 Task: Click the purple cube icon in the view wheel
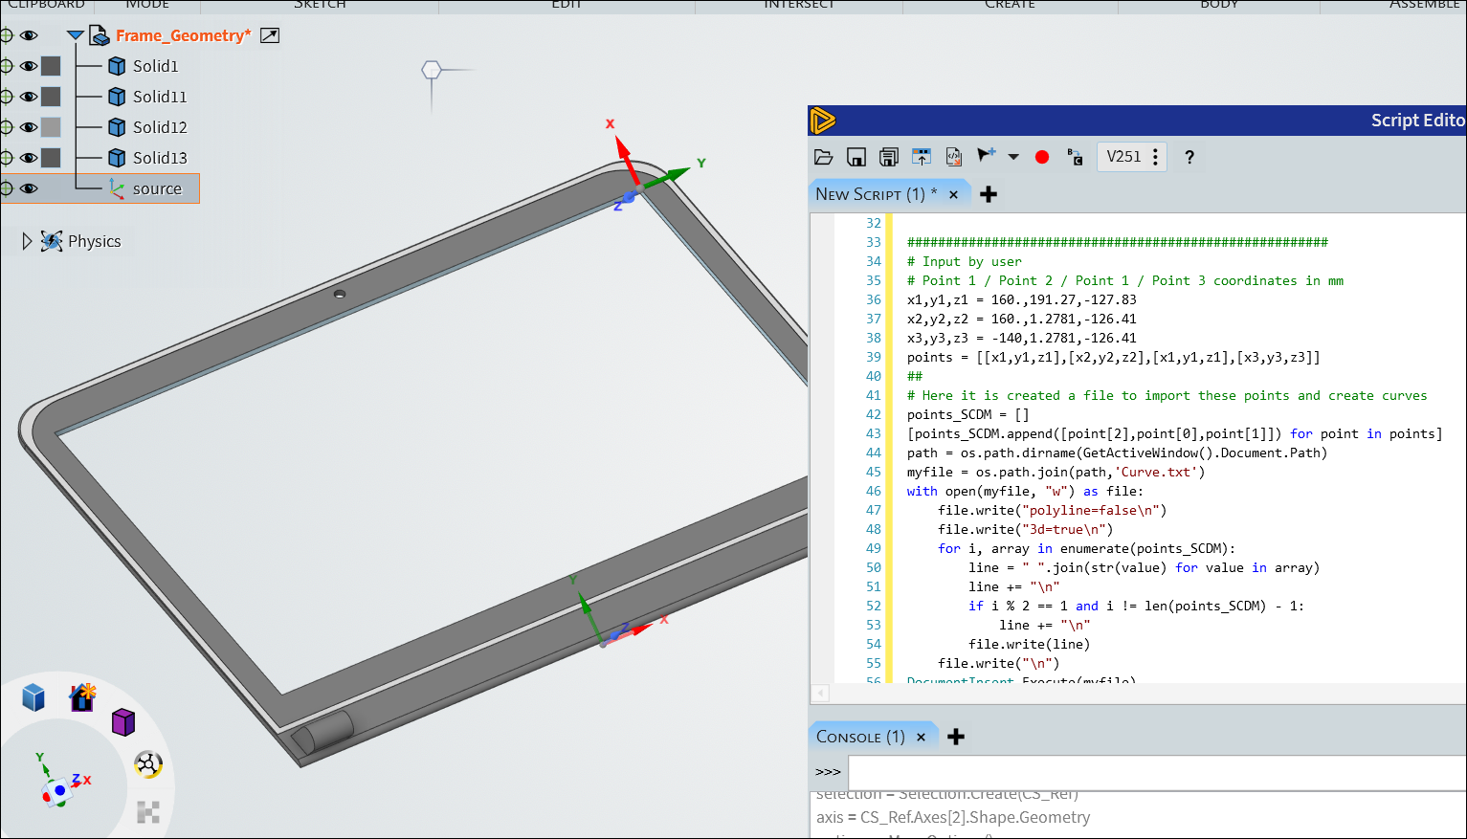click(x=123, y=722)
